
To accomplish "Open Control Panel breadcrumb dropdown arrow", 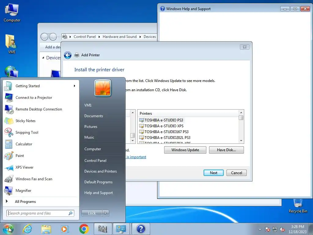I will coord(99,37).
